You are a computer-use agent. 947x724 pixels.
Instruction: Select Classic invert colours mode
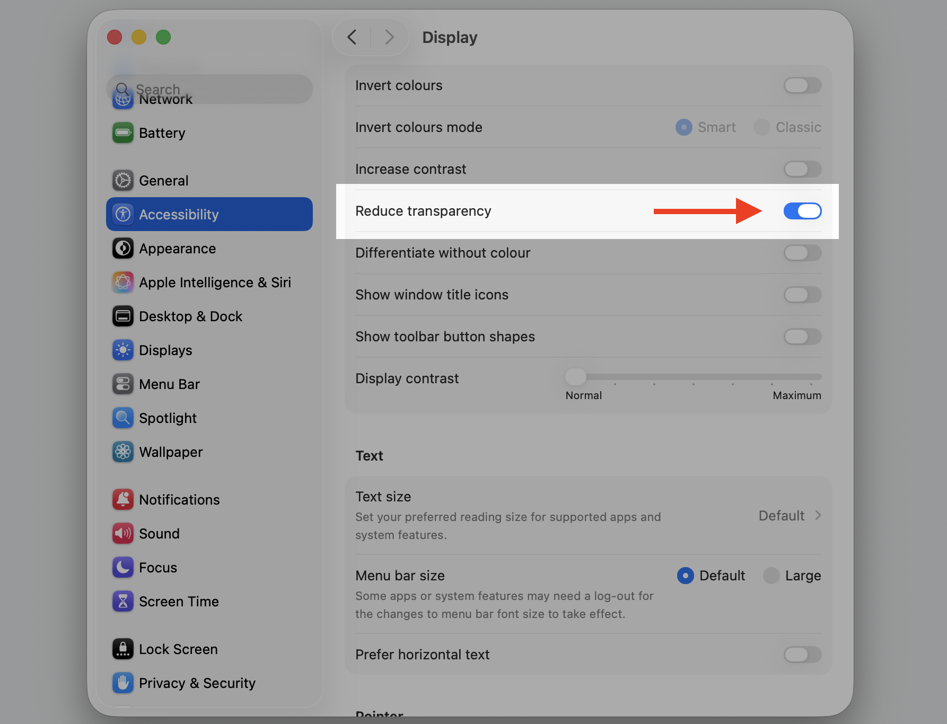pos(762,127)
